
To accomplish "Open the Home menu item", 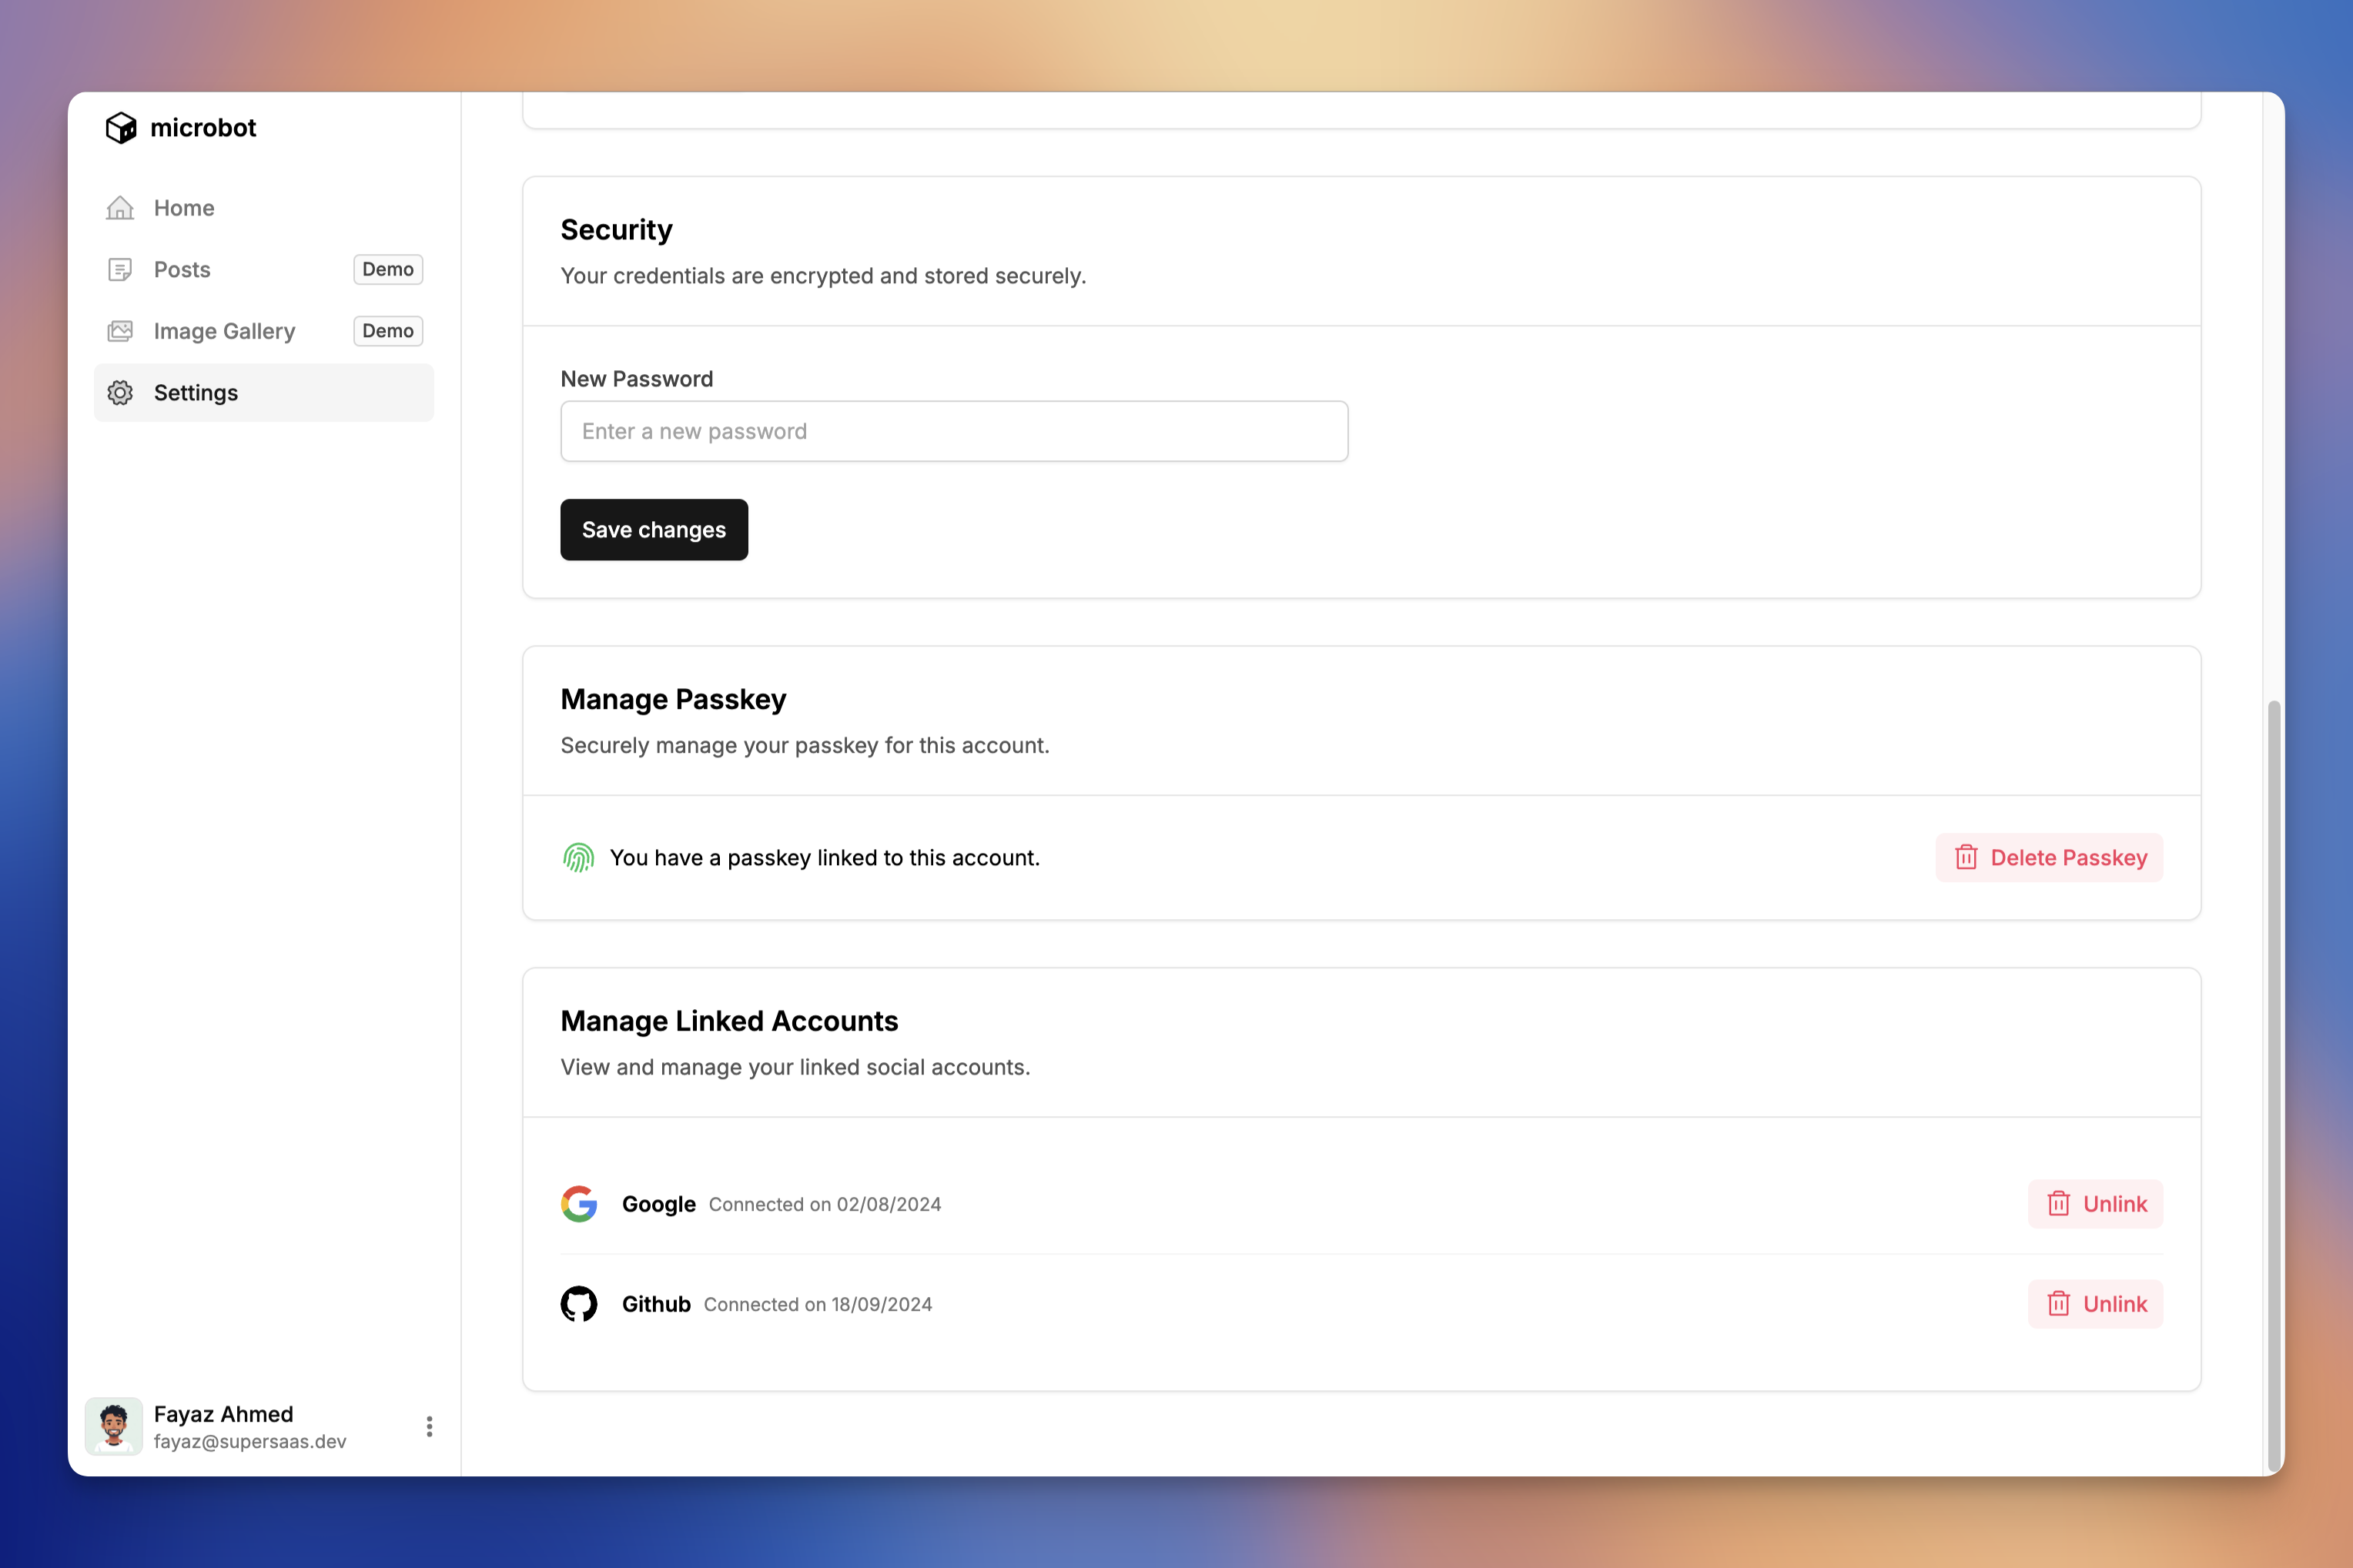I will click(184, 208).
